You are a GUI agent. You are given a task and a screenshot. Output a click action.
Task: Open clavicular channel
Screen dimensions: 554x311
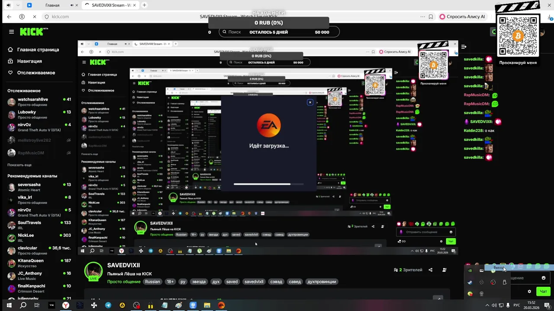pos(39,251)
